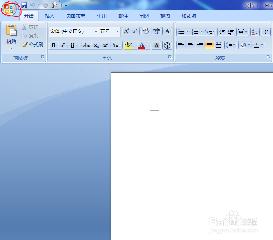The width and height of the screenshot is (273, 240).
Task: Open the 页面布局 tab
Action: click(75, 16)
